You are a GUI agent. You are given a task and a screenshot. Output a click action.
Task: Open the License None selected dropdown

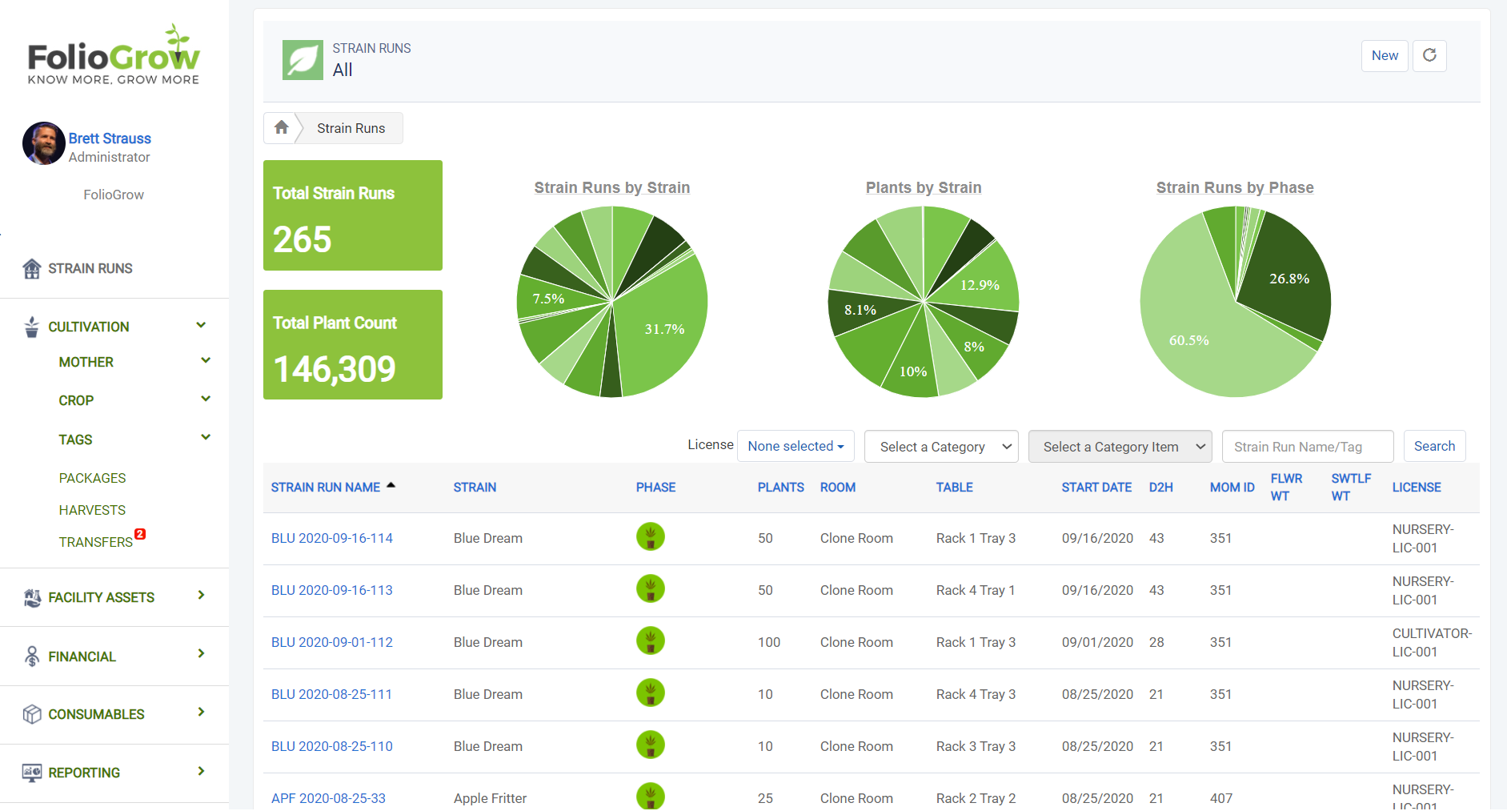click(x=795, y=446)
